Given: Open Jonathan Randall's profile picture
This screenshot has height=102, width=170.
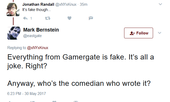Looking at the screenshot, I should (x=13, y=10).
